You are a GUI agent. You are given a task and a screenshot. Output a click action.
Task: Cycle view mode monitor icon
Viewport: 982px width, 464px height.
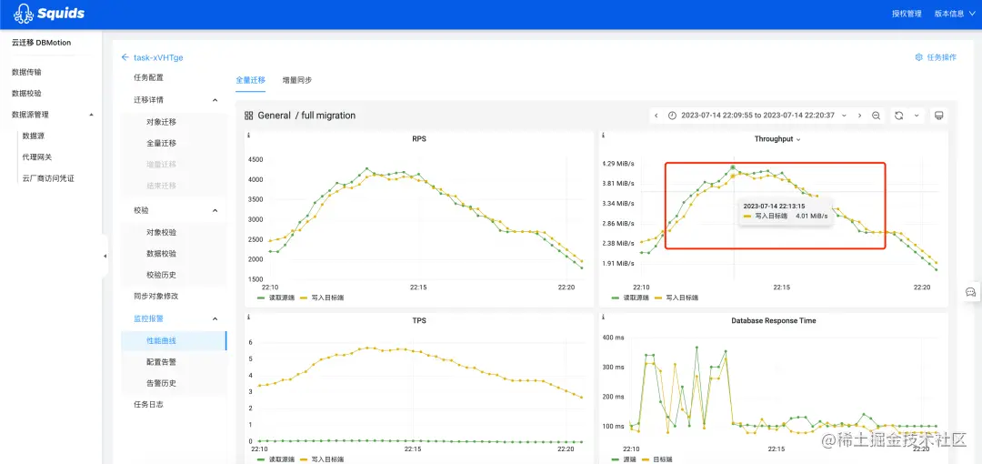[938, 116]
